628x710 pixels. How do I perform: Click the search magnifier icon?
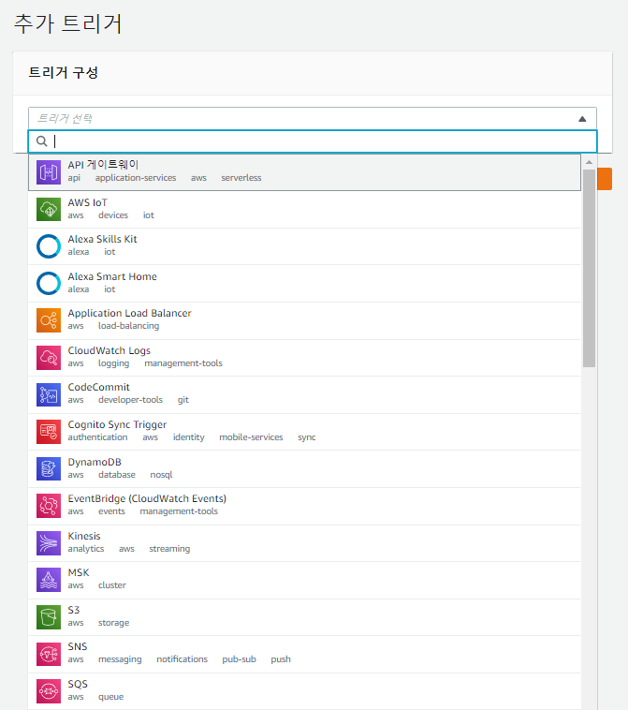[41, 141]
